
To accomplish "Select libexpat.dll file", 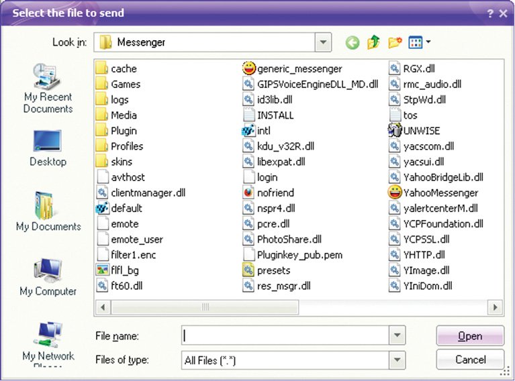I will 274,162.
